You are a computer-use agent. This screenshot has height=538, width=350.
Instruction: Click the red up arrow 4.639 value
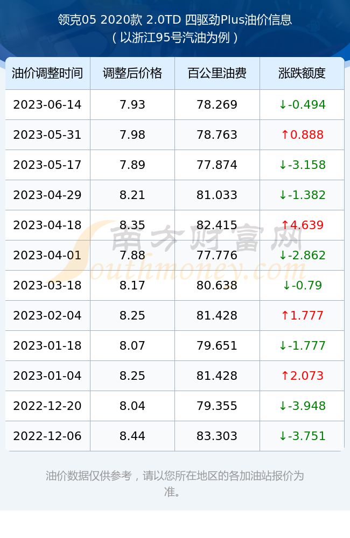click(x=302, y=225)
